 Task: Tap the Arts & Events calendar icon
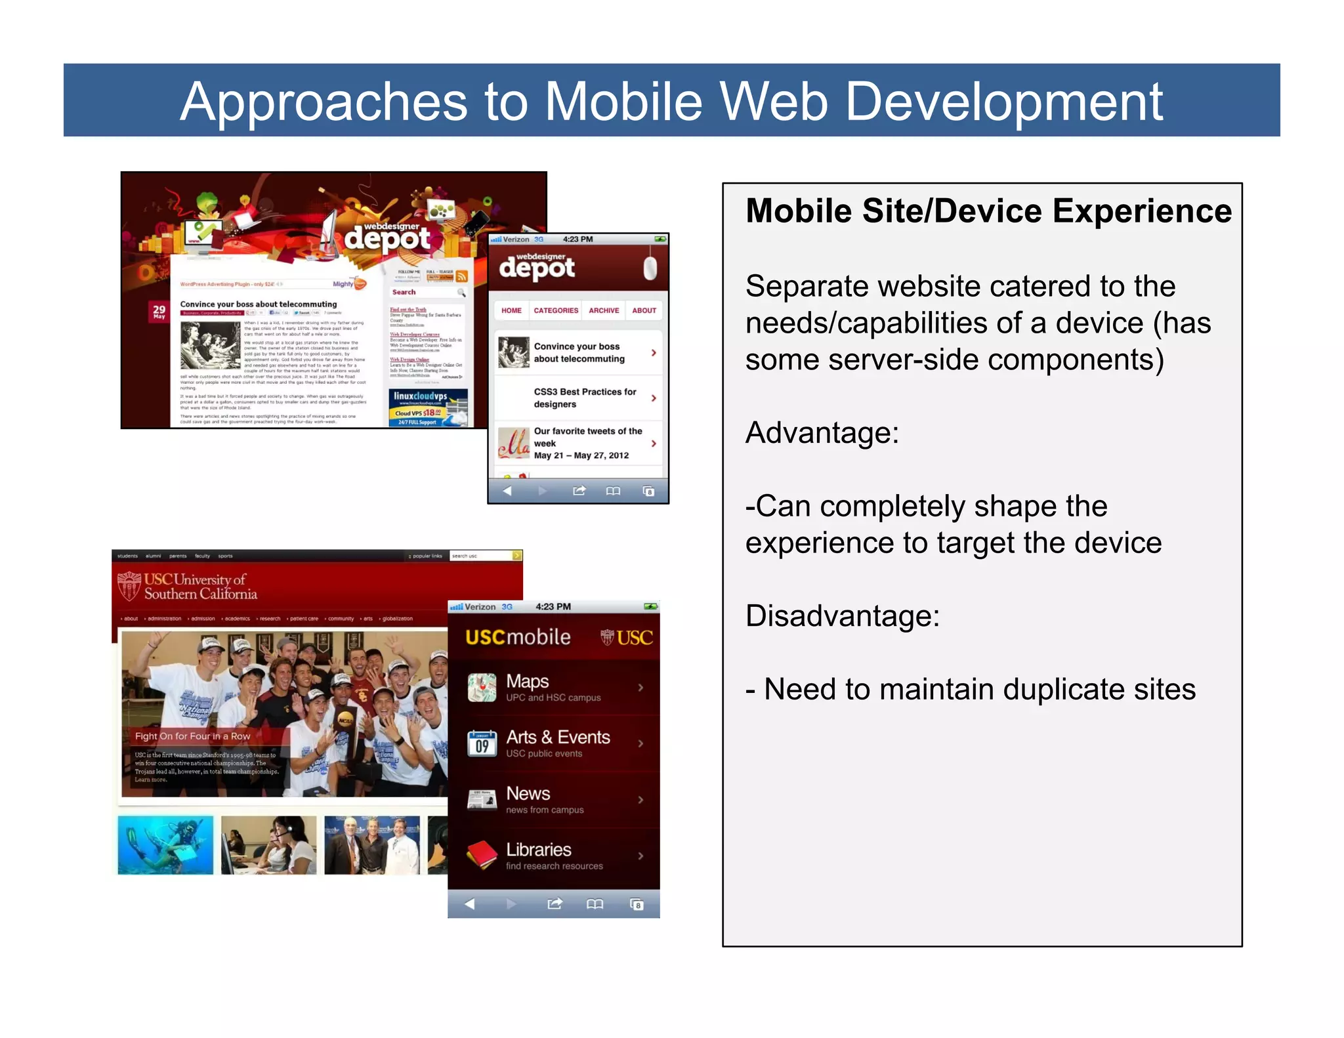coord(482,743)
